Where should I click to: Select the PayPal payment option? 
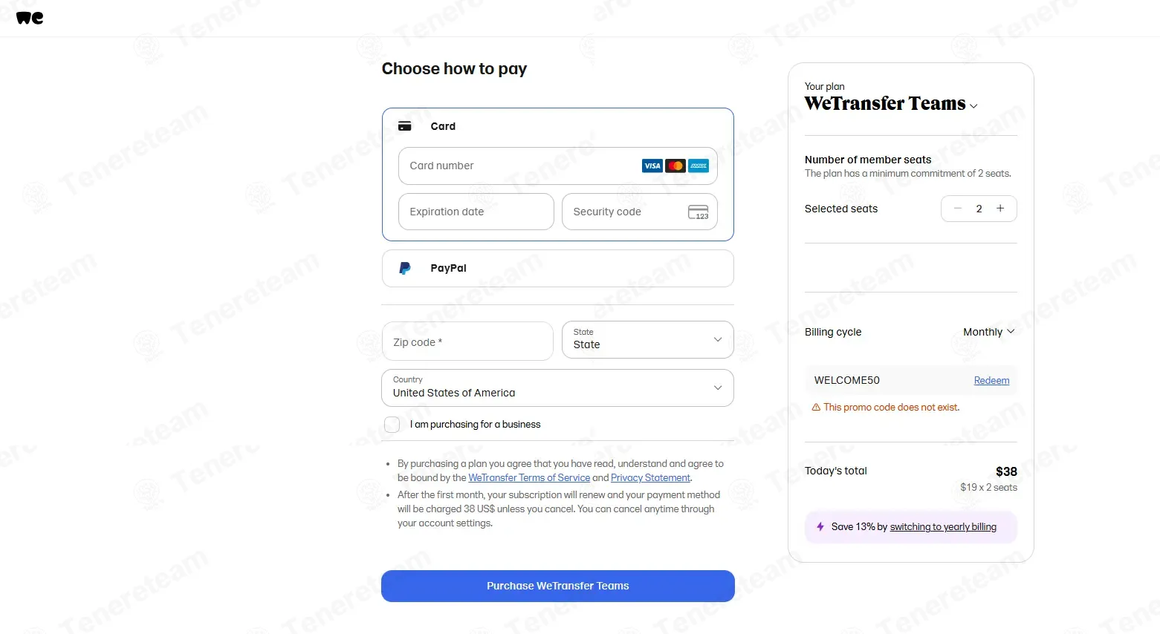[557, 268]
